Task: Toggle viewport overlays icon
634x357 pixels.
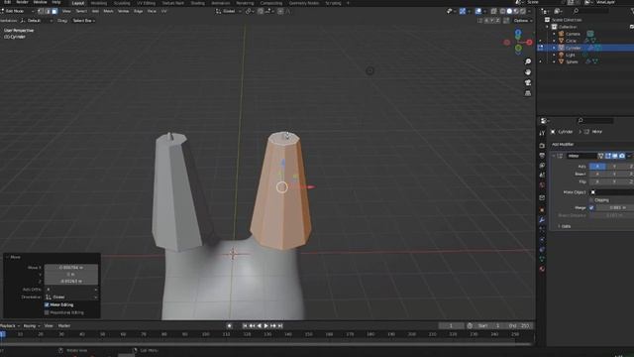Action: [478, 11]
